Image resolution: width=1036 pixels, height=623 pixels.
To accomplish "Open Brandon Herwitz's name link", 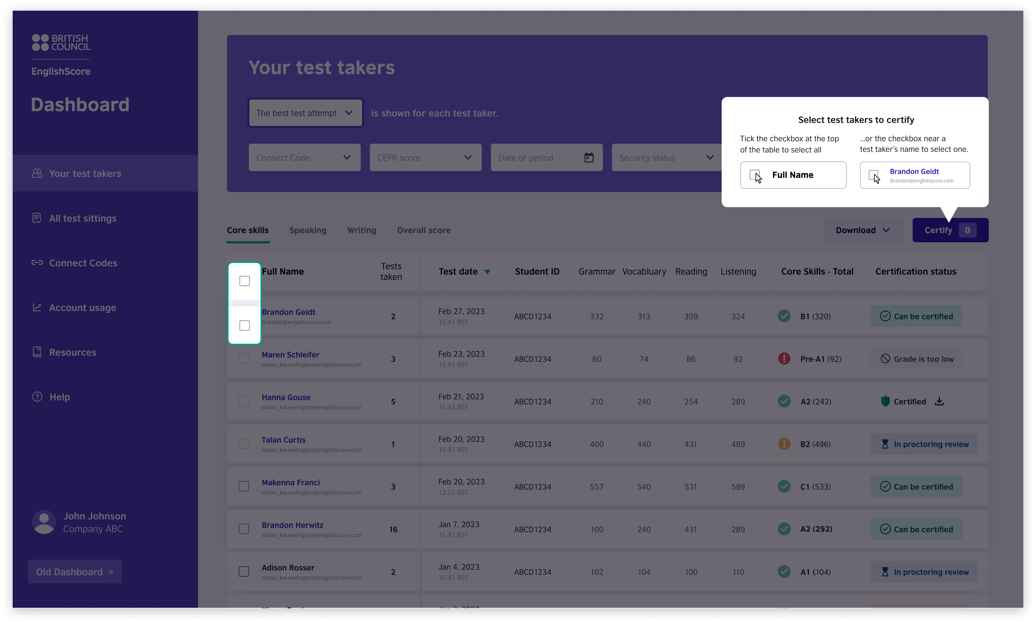I will (x=292, y=525).
